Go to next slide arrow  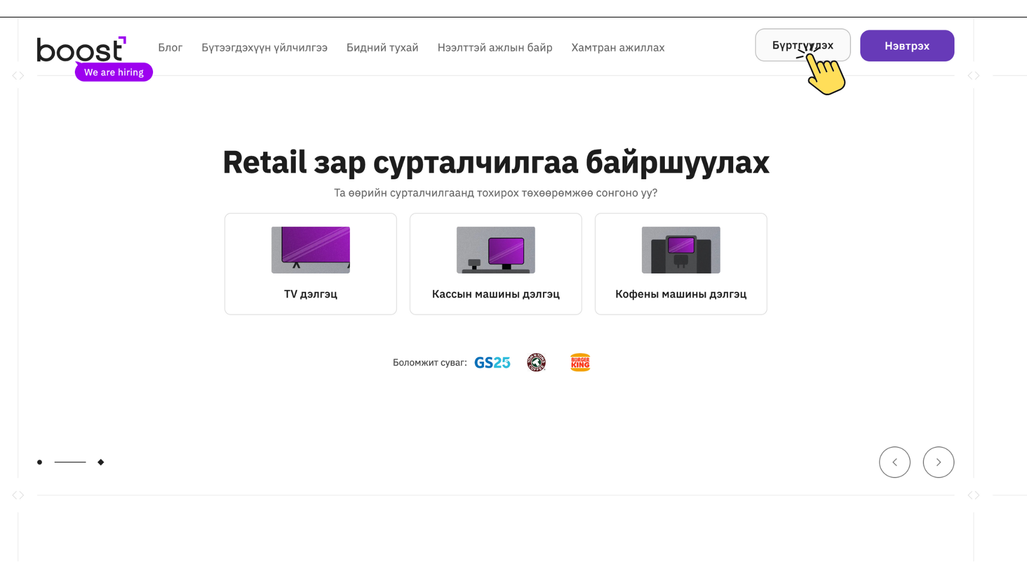[938, 462]
